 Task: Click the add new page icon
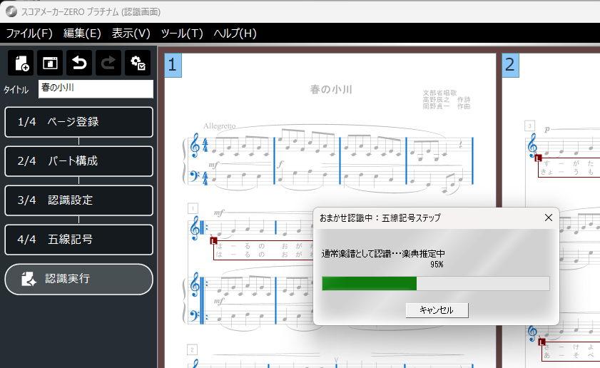coord(21,63)
